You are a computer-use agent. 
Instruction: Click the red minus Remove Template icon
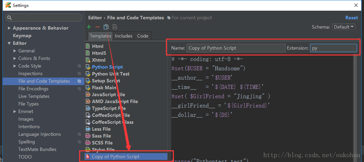(x=97, y=27)
